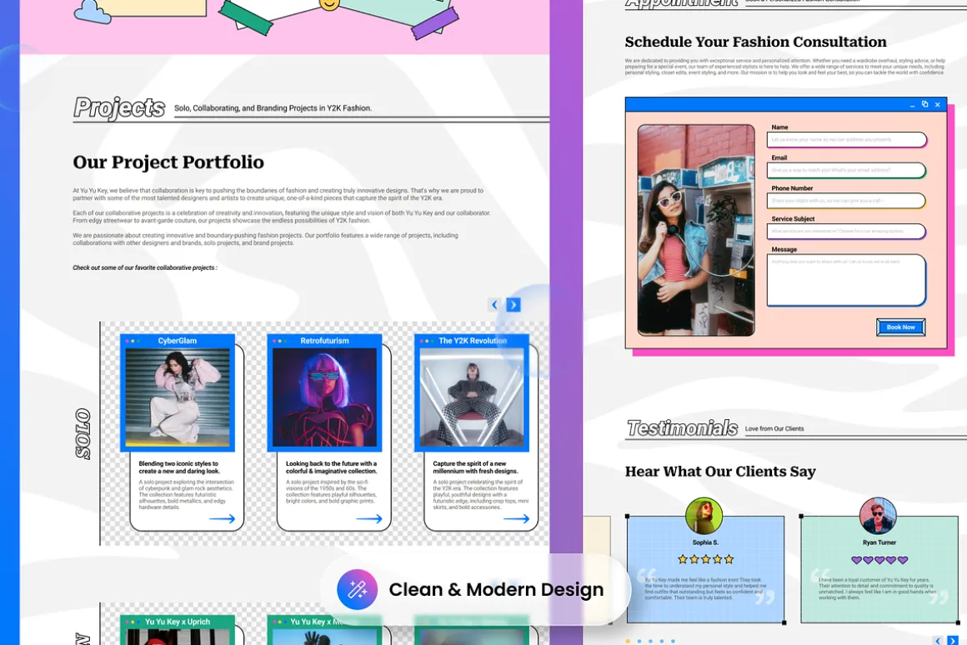Open the CyberGlam project via its arrow
The image size is (967, 645).
click(x=222, y=518)
